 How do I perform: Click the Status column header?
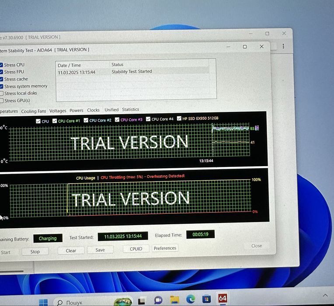click(117, 65)
